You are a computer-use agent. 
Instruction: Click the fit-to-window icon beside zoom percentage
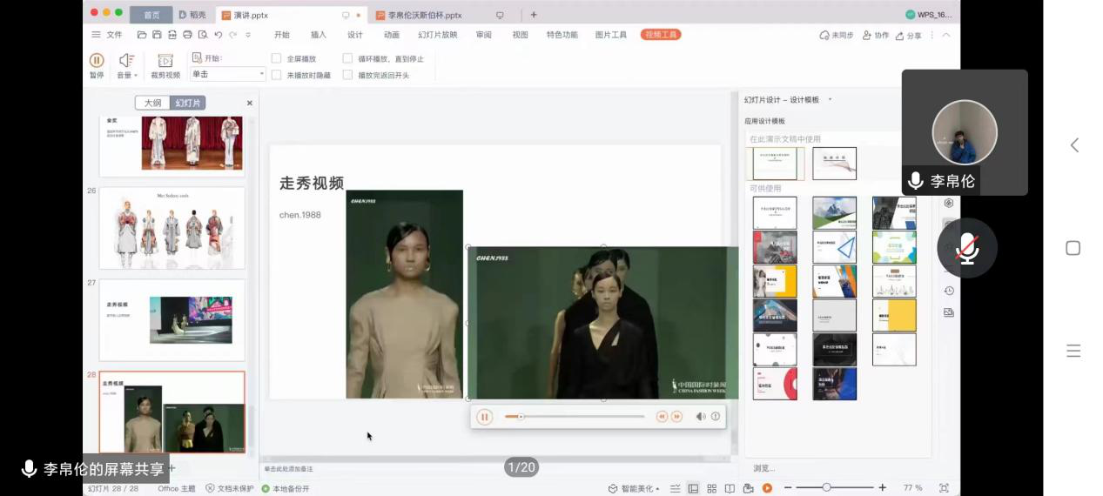coord(944,488)
